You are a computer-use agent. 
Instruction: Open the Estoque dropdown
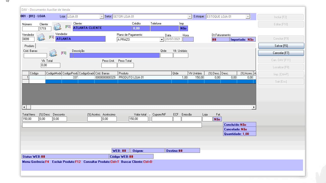(248, 17)
